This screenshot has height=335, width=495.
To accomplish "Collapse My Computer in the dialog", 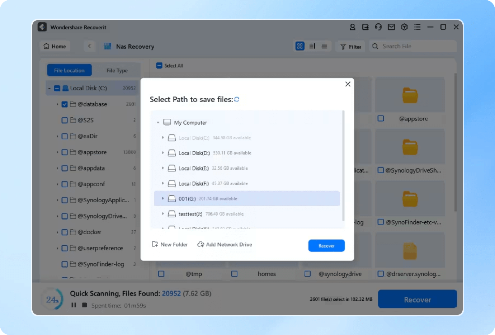I will 158,123.
